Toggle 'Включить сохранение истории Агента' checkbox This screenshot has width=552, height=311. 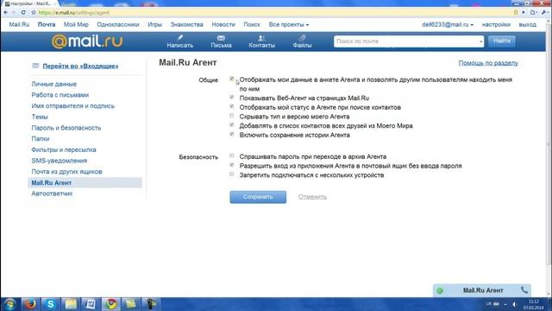coord(232,134)
